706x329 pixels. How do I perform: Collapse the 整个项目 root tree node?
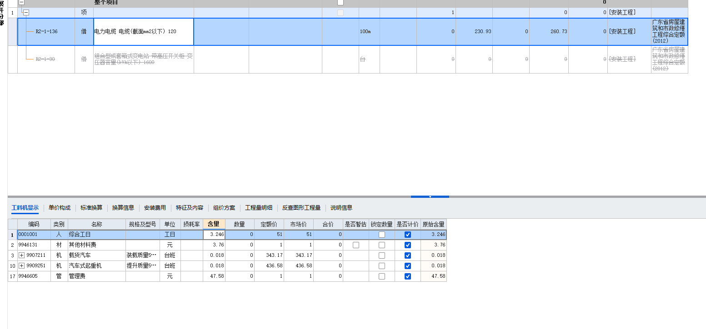point(21,2)
